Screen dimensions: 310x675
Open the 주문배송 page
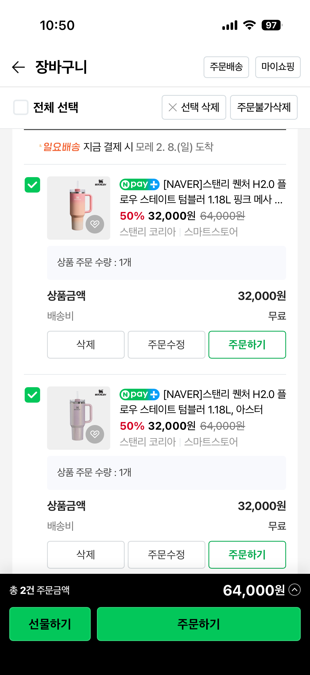click(x=226, y=67)
